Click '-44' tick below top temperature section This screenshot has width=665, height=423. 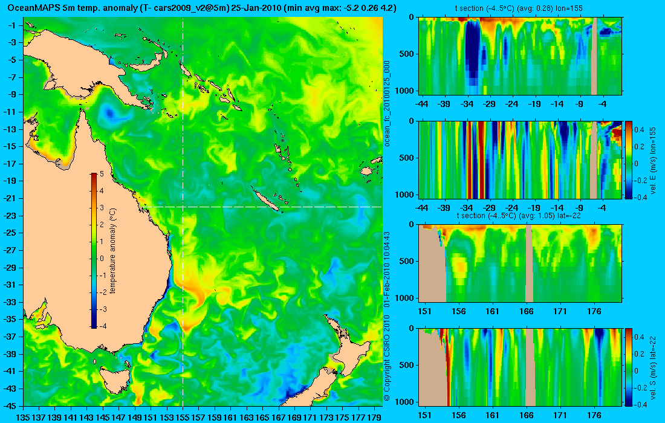point(421,104)
